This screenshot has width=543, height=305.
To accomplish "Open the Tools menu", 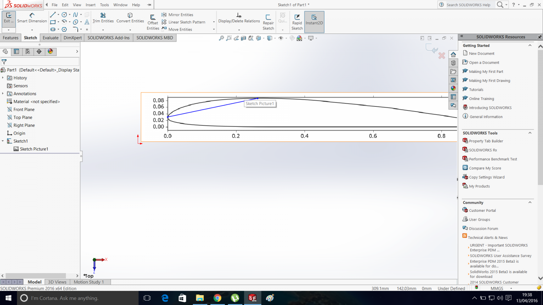I will pos(105,5).
